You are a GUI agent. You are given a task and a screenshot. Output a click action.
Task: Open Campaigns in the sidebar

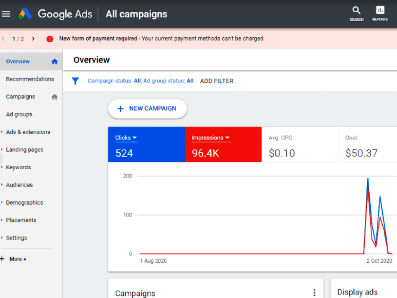coord(21,97)
